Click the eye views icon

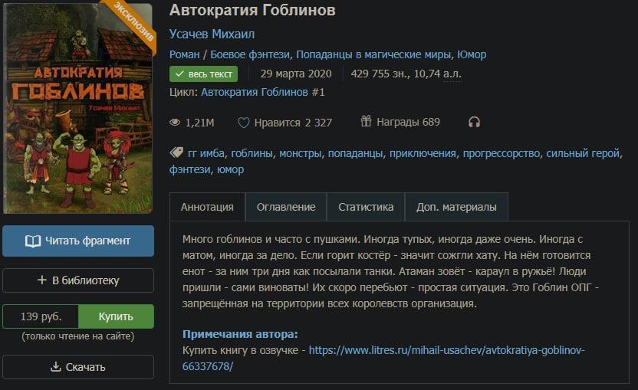175,122
